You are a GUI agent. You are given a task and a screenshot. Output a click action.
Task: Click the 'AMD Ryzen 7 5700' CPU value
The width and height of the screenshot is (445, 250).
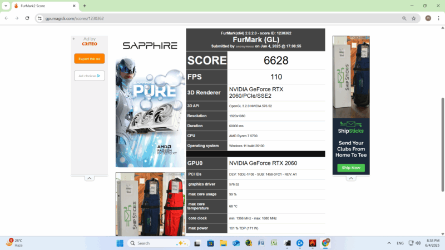click(x=243, y=136)
